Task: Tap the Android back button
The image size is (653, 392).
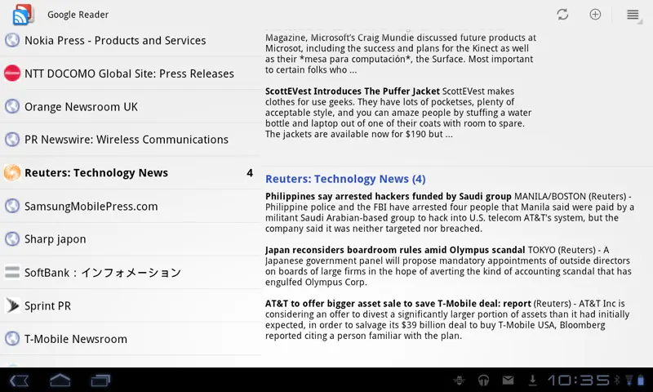Action: (x=19, y=381)
